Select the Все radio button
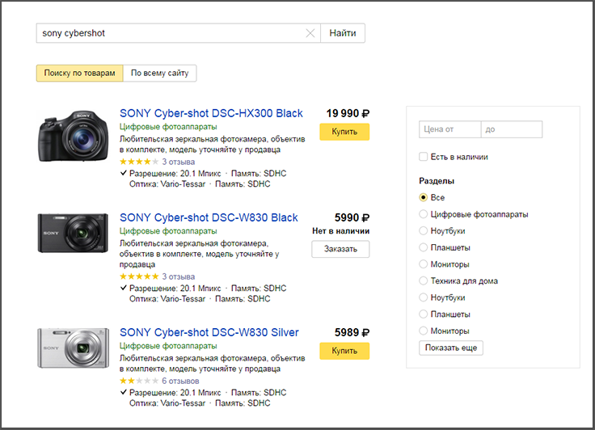Image resolution: width=595 pixels, height=430 pixels. coord(424,197)
